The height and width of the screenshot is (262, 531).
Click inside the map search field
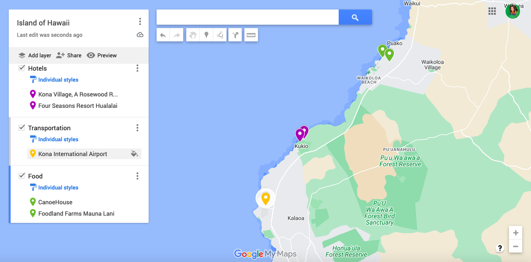247,17
